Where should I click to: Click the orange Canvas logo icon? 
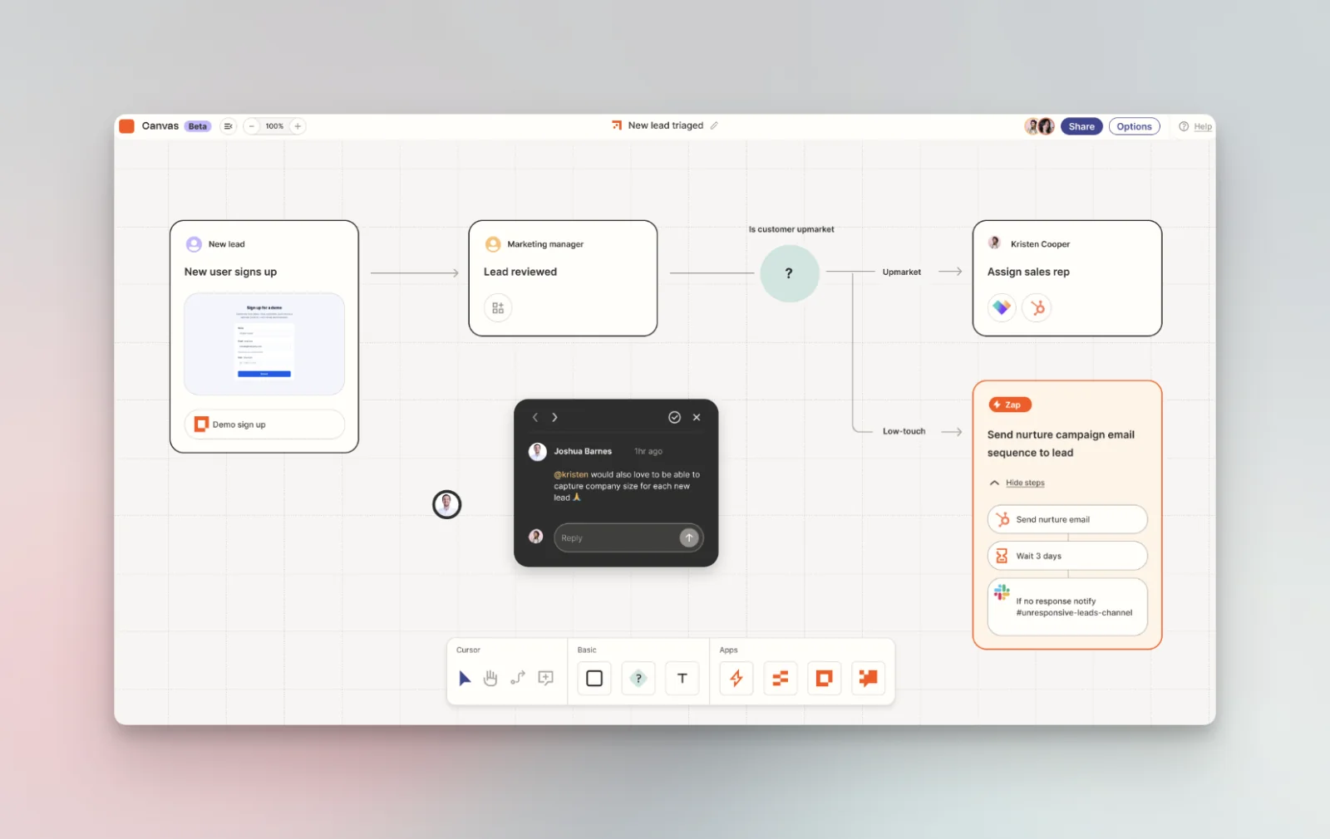pos(126,126)
